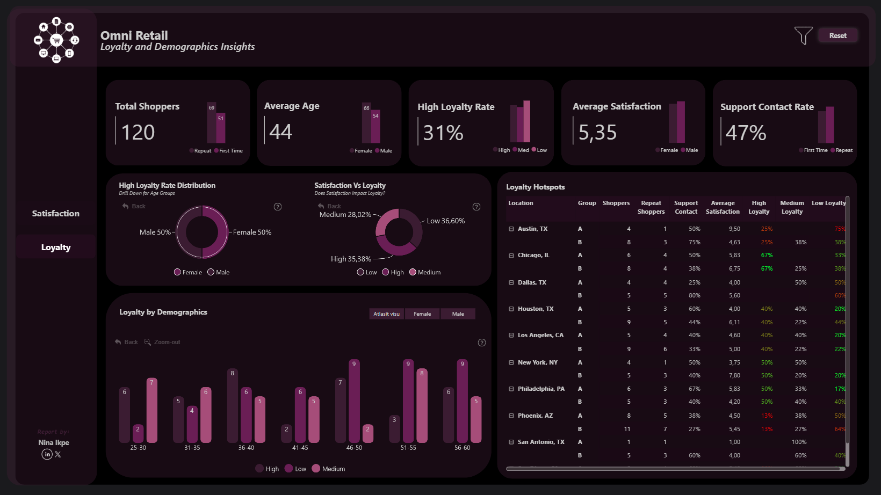The image size is (881, 495).
Task: Open the LinkedIn profile icon
Action: tap(47, 454)
